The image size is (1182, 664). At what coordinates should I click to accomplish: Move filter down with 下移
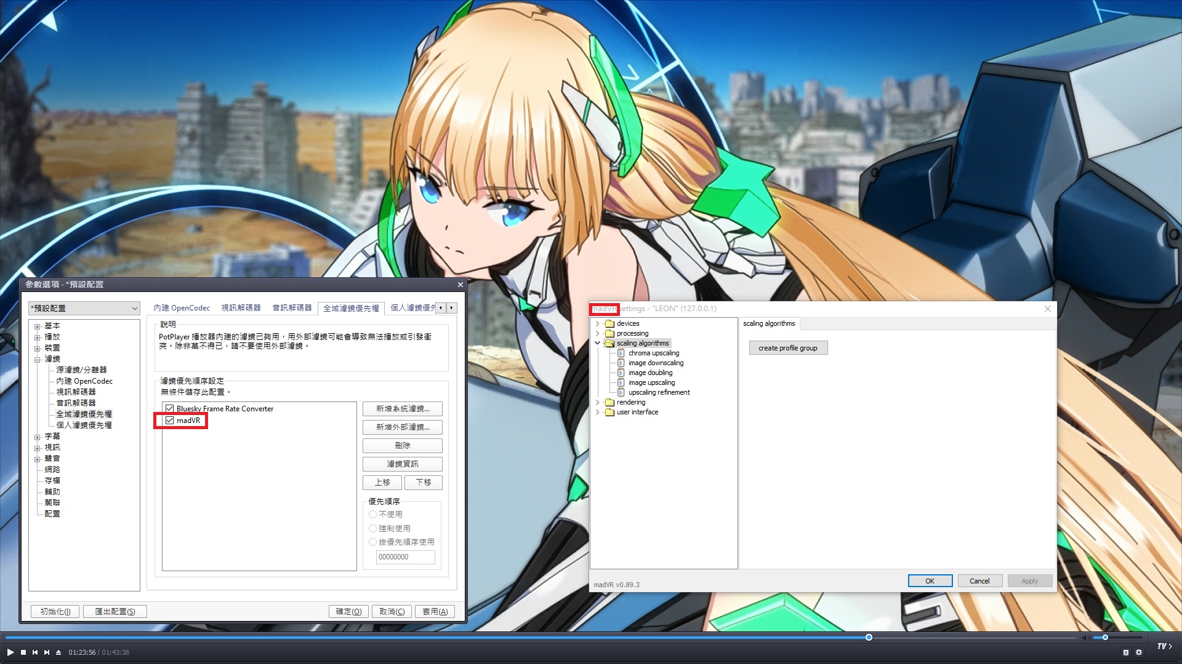424,483
